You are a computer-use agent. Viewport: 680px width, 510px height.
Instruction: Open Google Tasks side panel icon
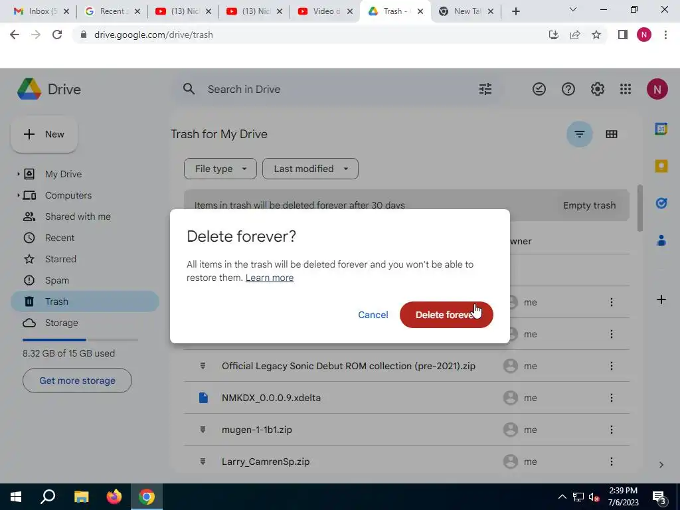pyautogui.click(x=661, y=203)
